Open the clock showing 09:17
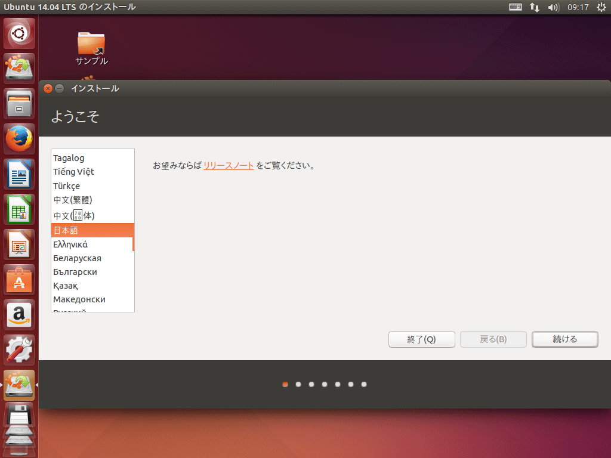The width and height of the screenshot is (611, 458). (x=578, y=7)
